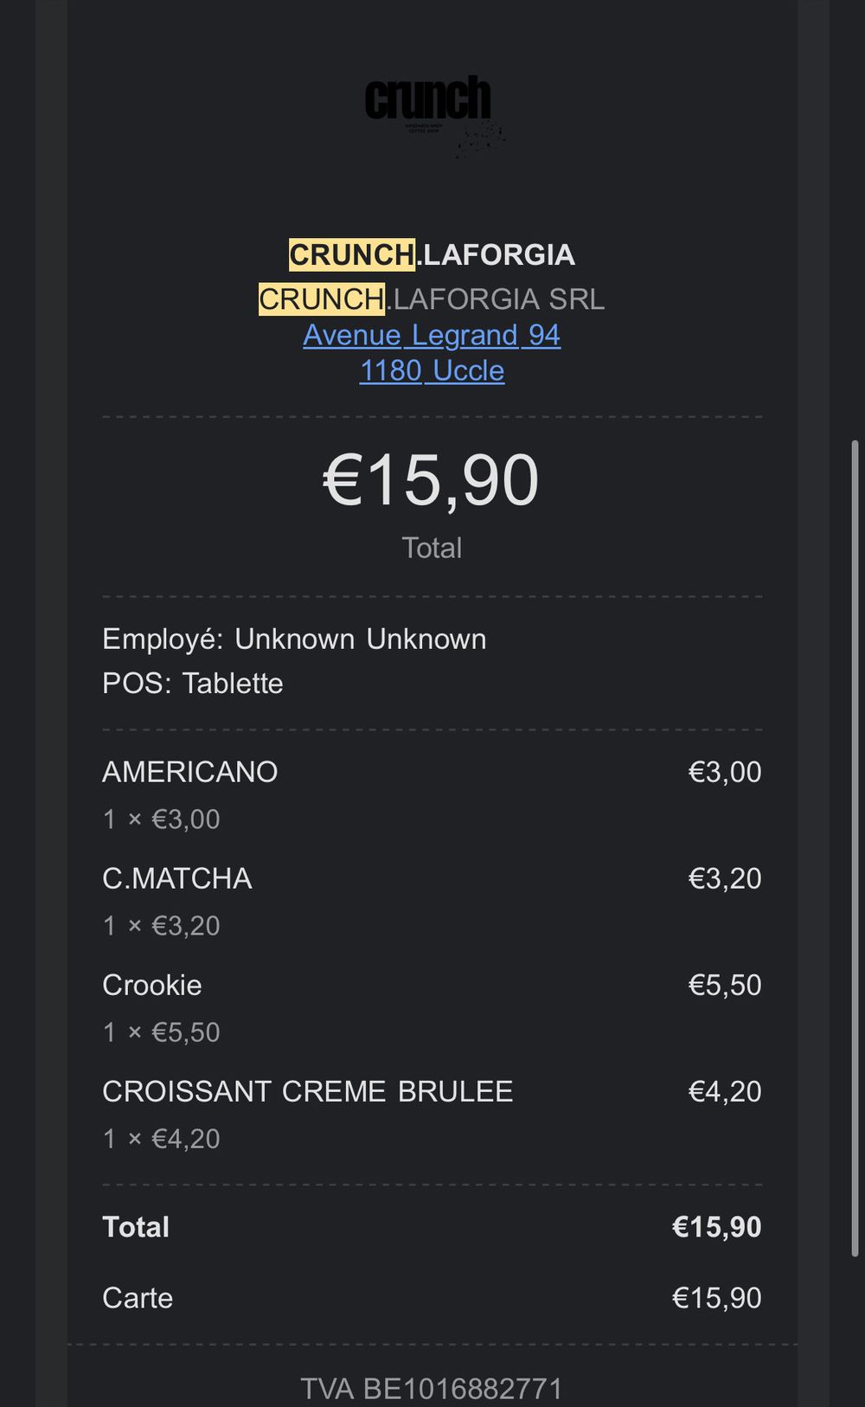Click the POS: Tablette line
This screenshot has height=1407, width=865.
tap(193, 683)
